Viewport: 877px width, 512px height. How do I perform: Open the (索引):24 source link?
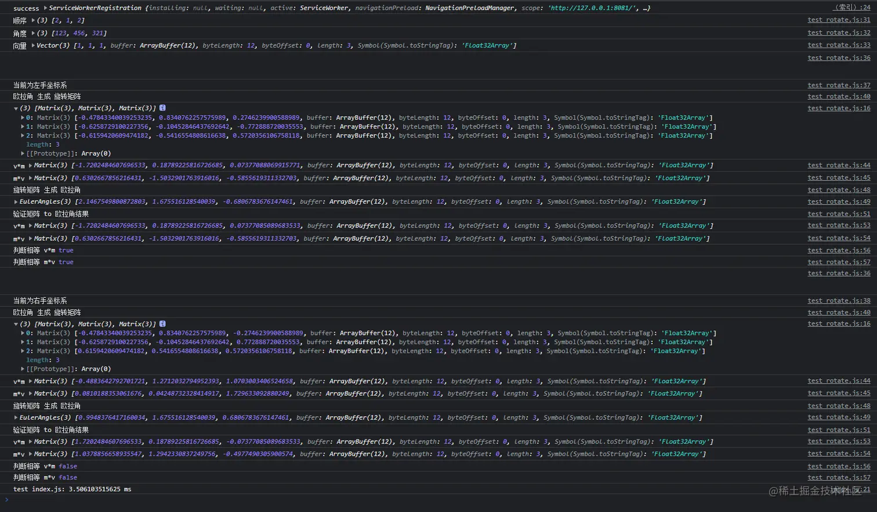(x=851, y=8)
